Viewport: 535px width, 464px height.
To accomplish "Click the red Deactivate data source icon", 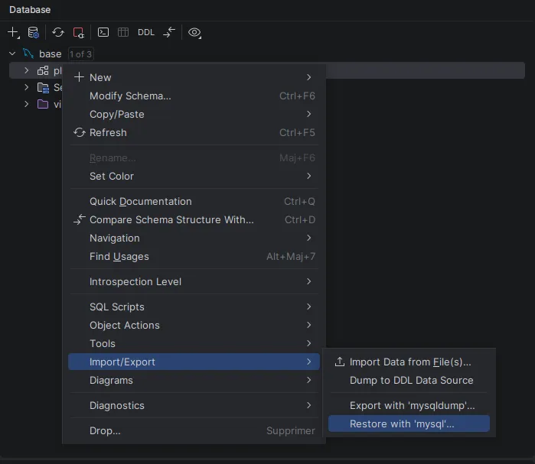I will [79, 32].
